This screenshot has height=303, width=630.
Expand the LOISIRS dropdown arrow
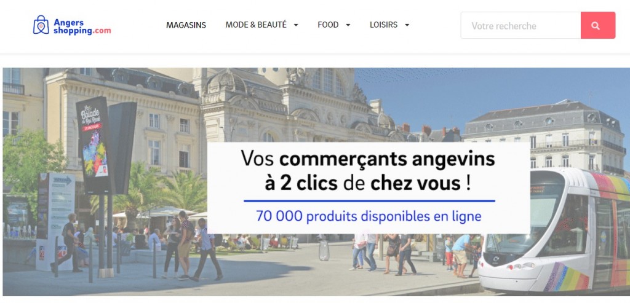coord(407,25)
